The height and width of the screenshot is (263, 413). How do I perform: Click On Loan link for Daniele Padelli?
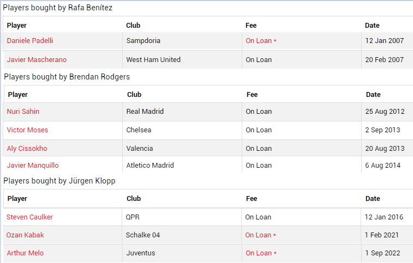261,40
